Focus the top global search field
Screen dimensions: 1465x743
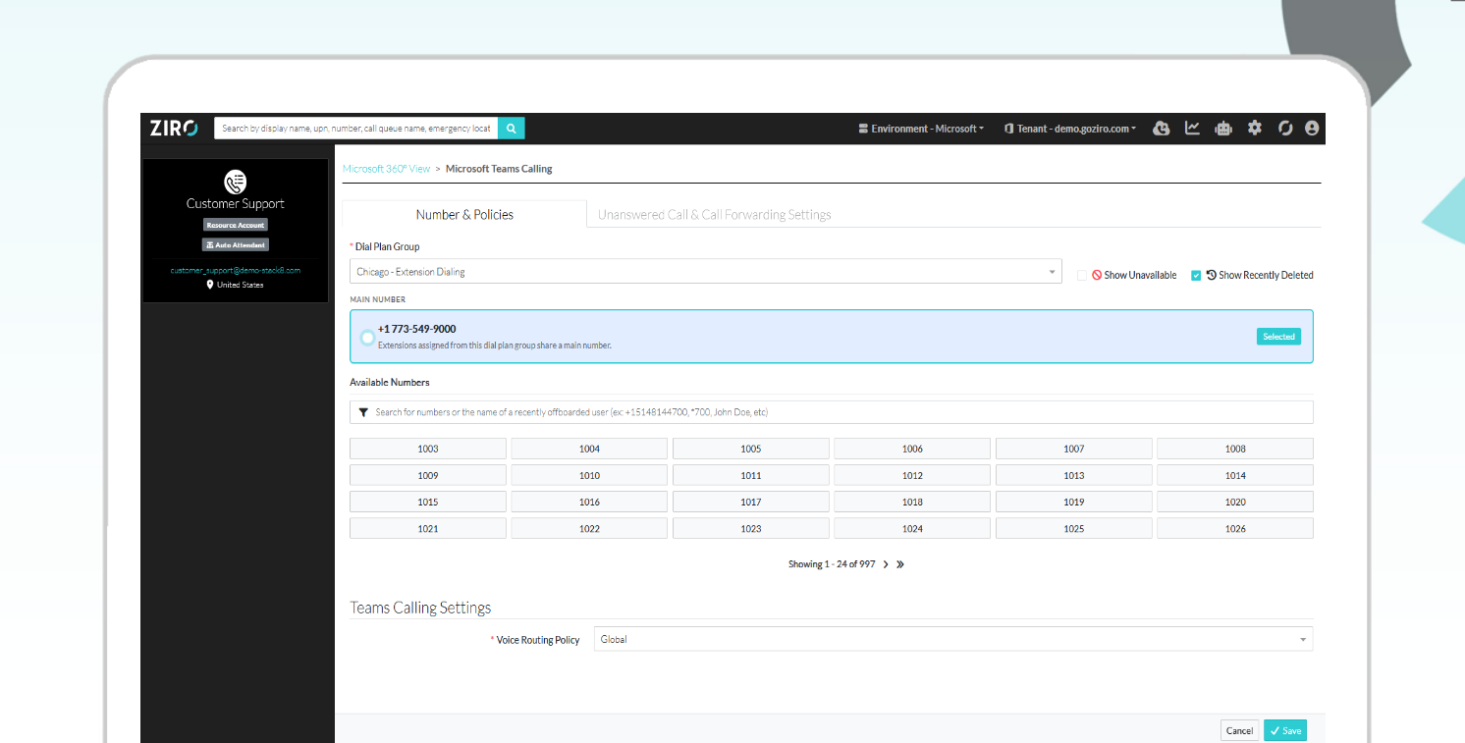coord(356,128)
